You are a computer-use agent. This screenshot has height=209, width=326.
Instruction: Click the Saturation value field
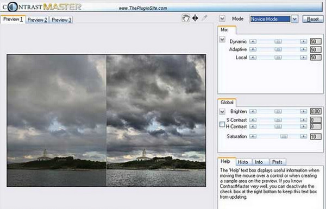click(316, 136)
